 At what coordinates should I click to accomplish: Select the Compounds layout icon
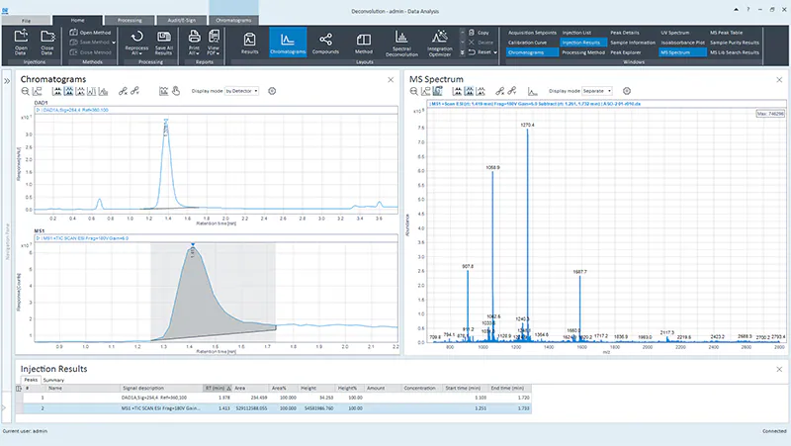[326, 42]
